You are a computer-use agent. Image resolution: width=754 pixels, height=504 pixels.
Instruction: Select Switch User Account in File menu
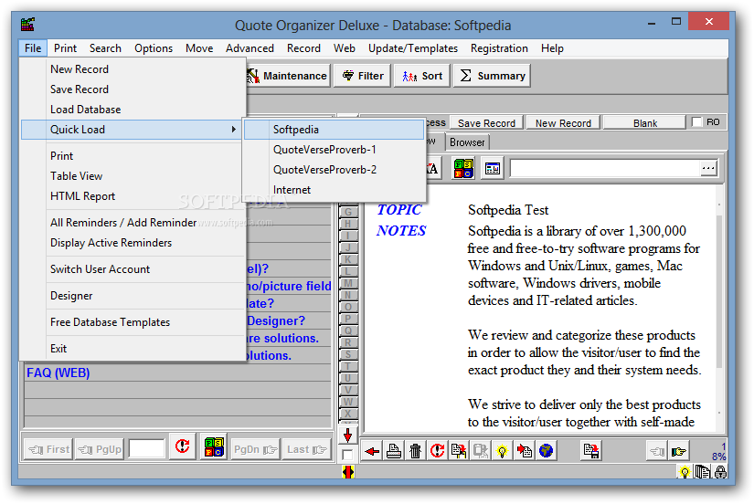[x=133, y=269]
